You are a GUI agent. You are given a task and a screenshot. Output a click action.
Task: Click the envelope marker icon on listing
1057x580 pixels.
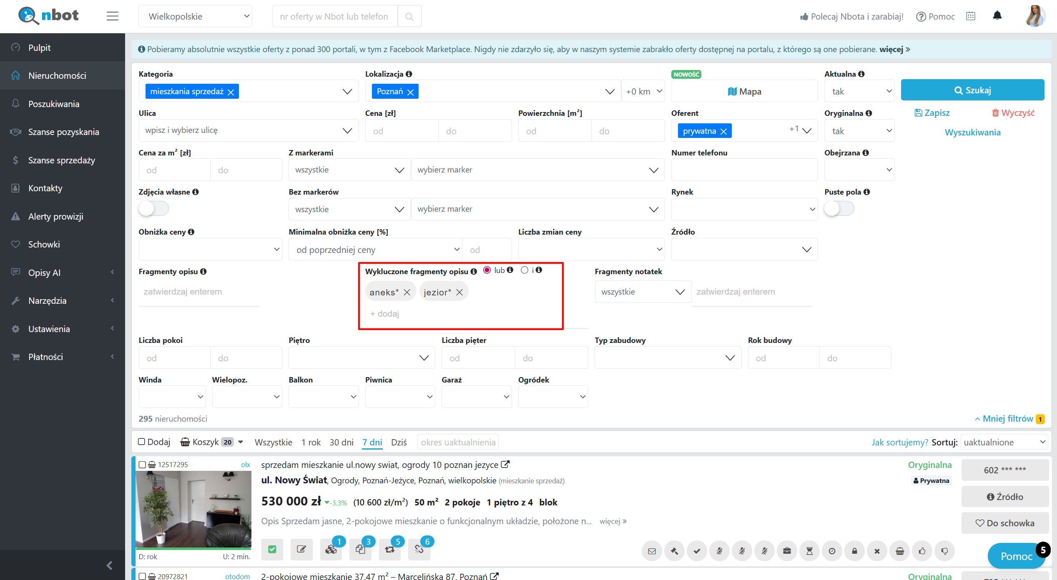[652, 551]
